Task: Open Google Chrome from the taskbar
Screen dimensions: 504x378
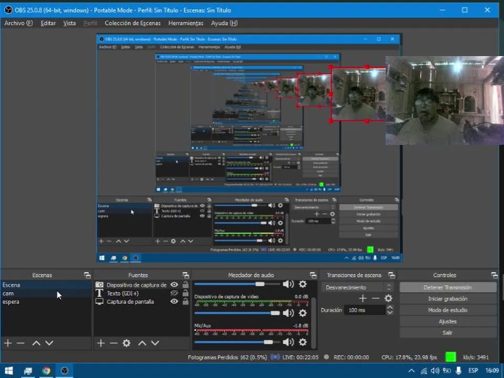Action: pos(46,371)
